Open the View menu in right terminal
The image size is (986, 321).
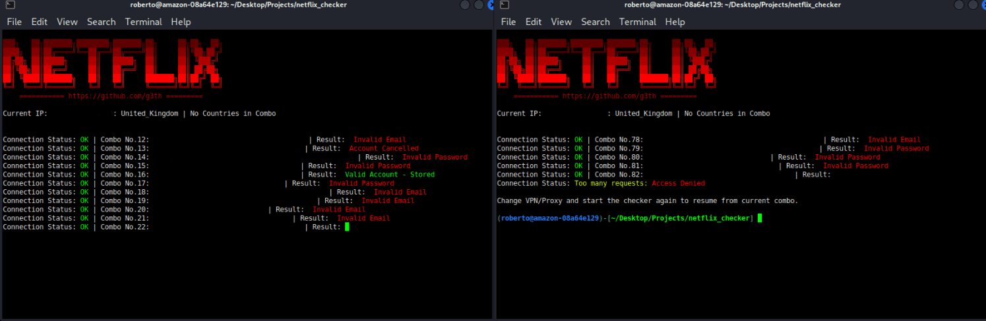tap(561, 22)
